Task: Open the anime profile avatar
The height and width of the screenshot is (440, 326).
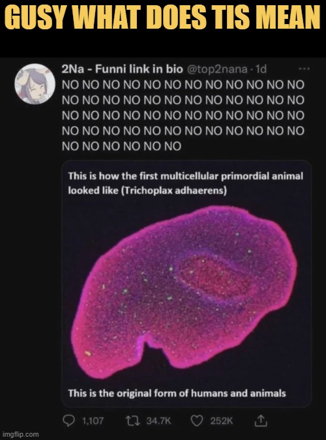Action: pos(35,84)
